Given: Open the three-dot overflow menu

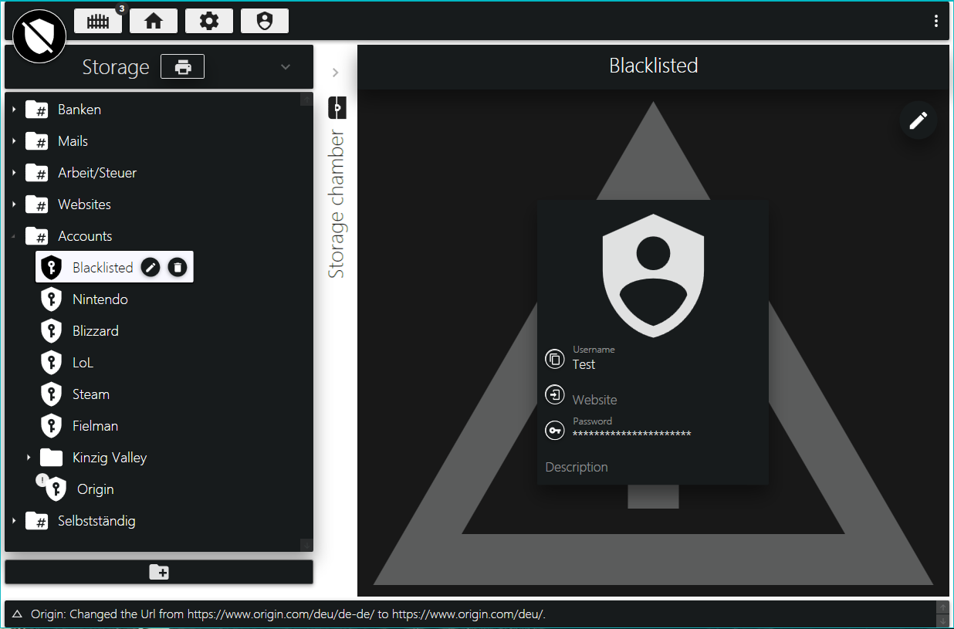Looking at the screenshot, I should pyautogui.click(x=936, y=21).
